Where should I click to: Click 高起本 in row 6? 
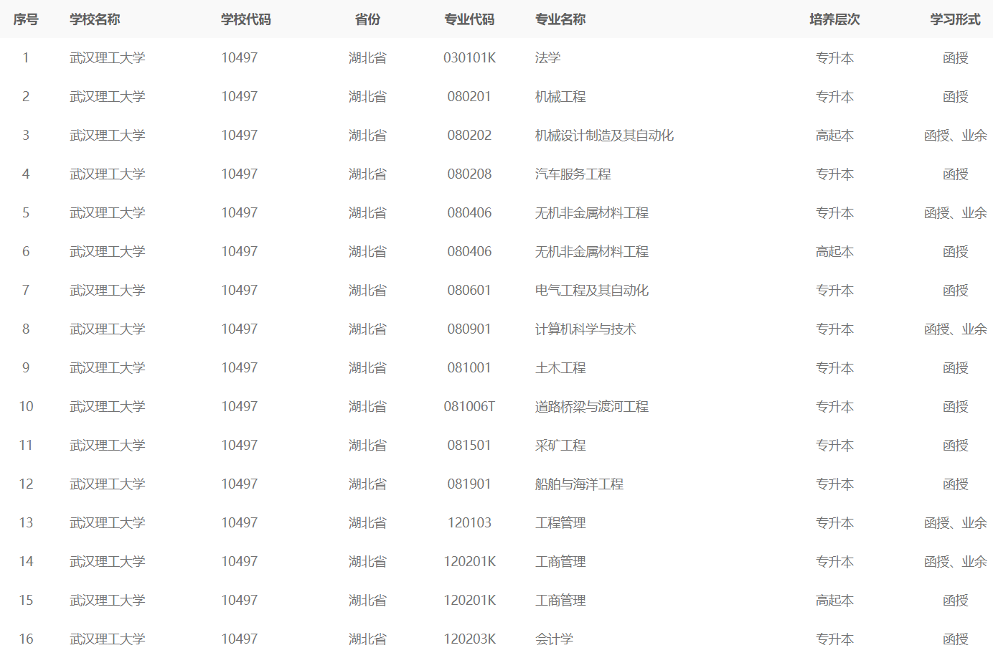click(834, 252)
